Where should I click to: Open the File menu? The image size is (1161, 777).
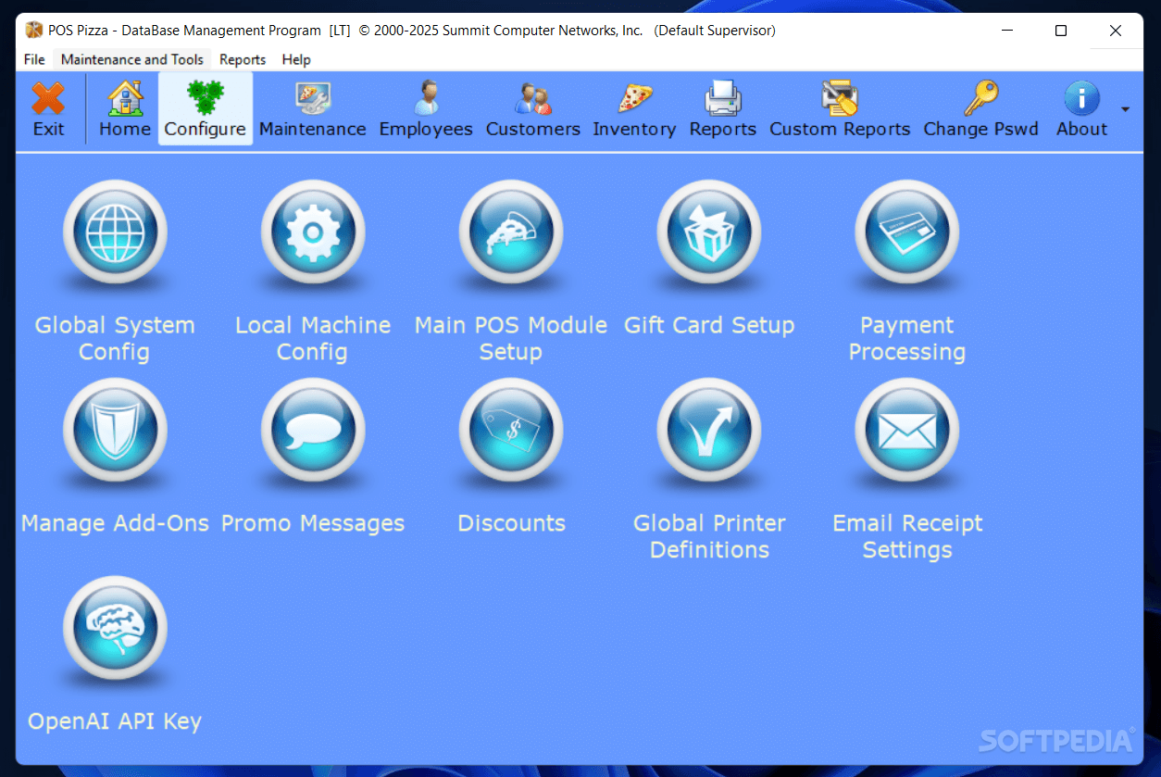click(34, 59)
